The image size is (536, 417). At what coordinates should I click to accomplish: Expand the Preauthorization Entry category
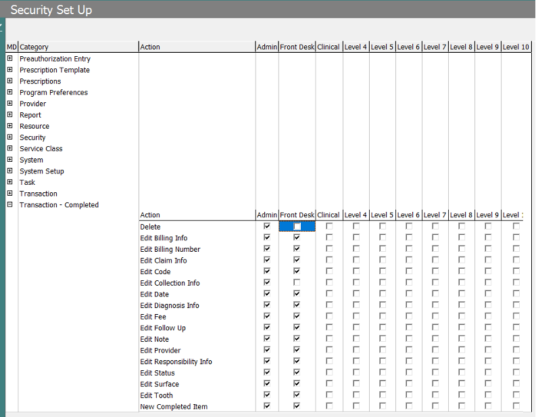tap(10, 59)
